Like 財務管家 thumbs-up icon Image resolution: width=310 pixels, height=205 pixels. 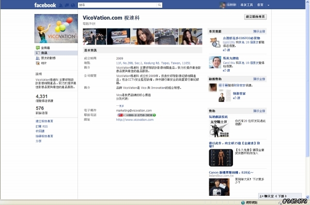point(234,98)
